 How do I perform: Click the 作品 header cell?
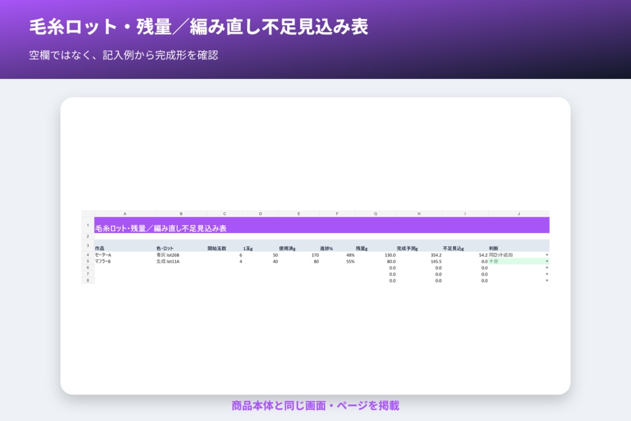124,245
